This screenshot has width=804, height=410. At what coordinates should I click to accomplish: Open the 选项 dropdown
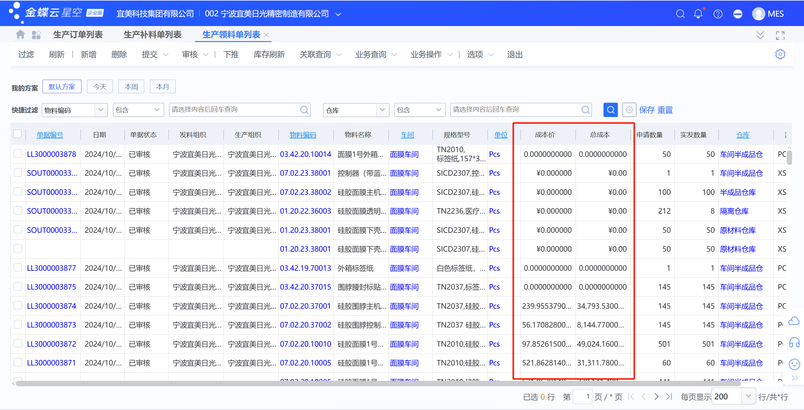click(480, 55)
